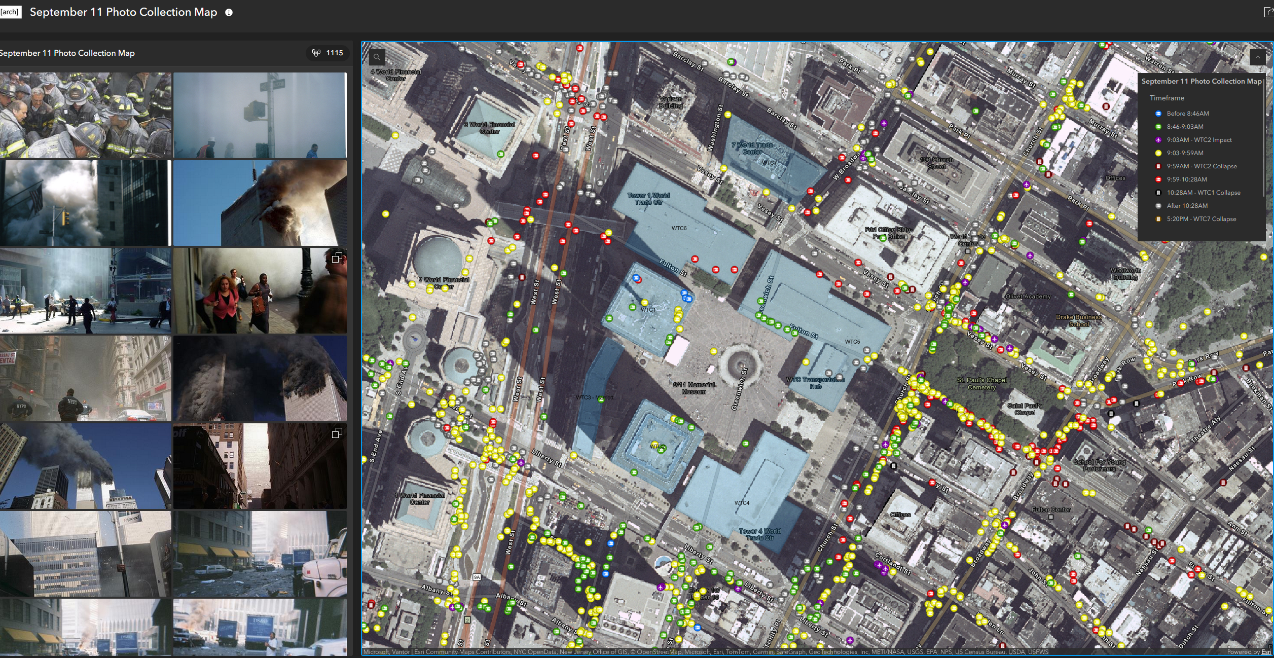Click the '3 World Financial Center' label
The image size is (1274, 658).
(490, 128)
